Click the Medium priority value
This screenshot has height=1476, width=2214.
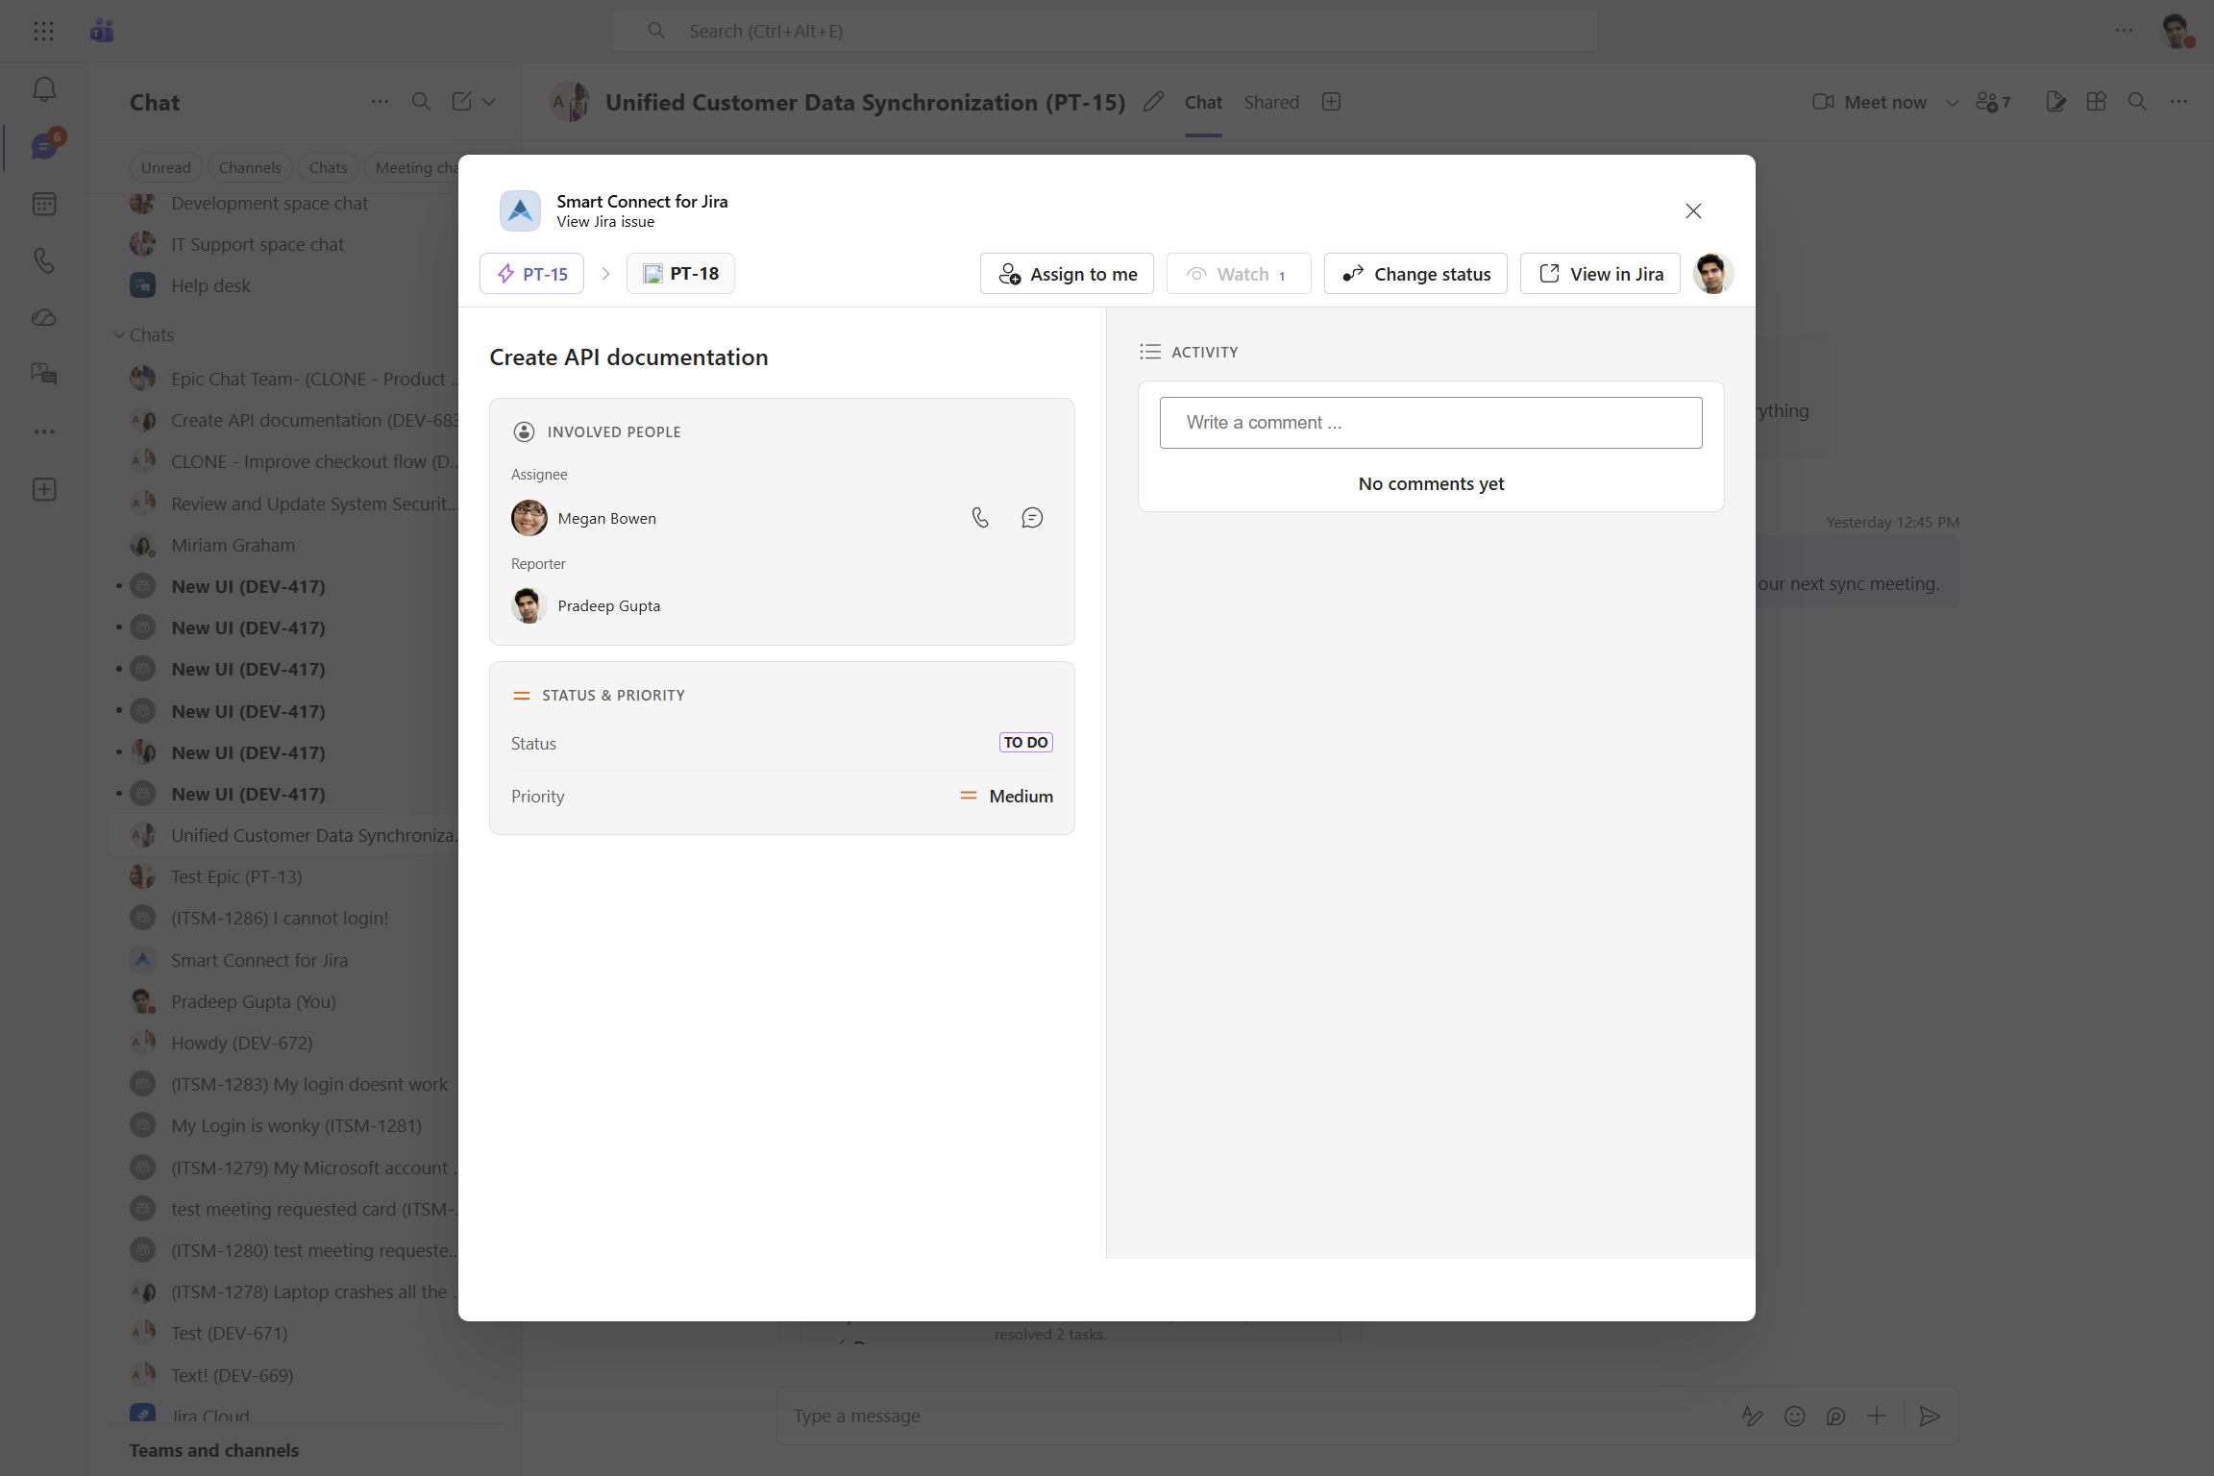click(x=1006, y=796)
